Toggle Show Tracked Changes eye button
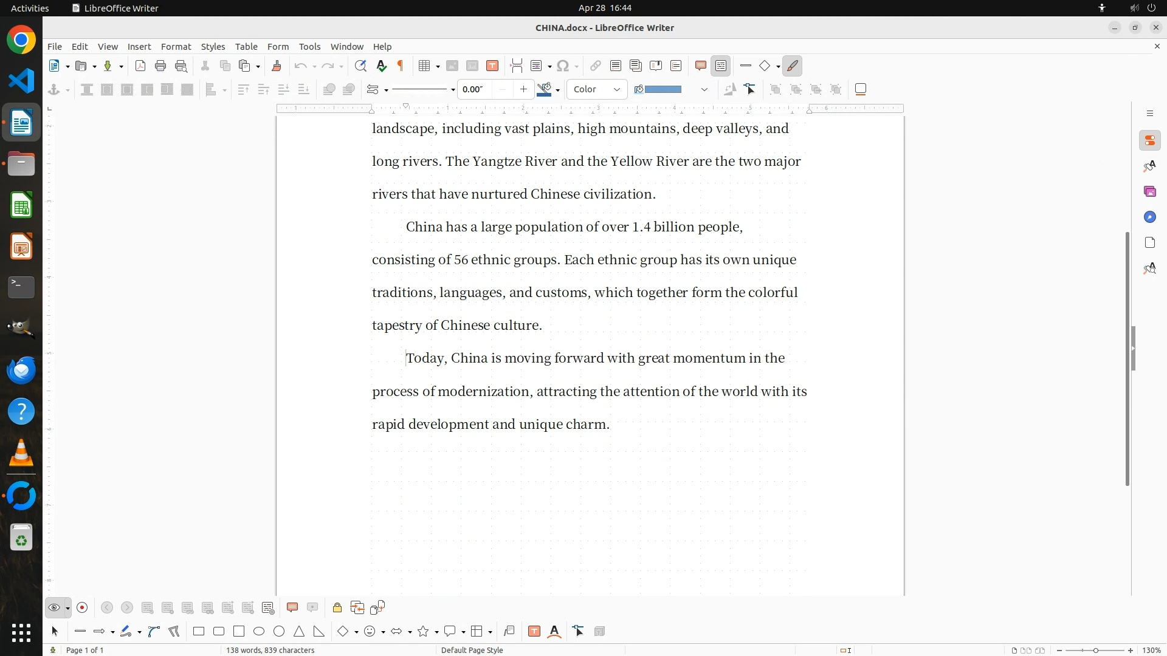The height and width of the screenshot is (656, 1167). [54, 607]
